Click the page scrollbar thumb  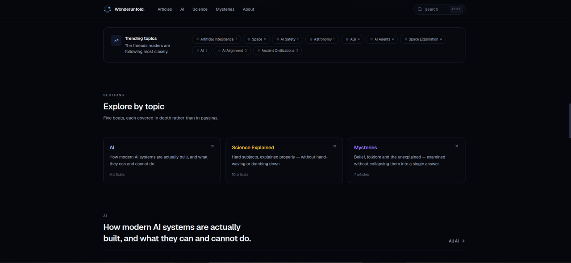[x=570, y=121]
